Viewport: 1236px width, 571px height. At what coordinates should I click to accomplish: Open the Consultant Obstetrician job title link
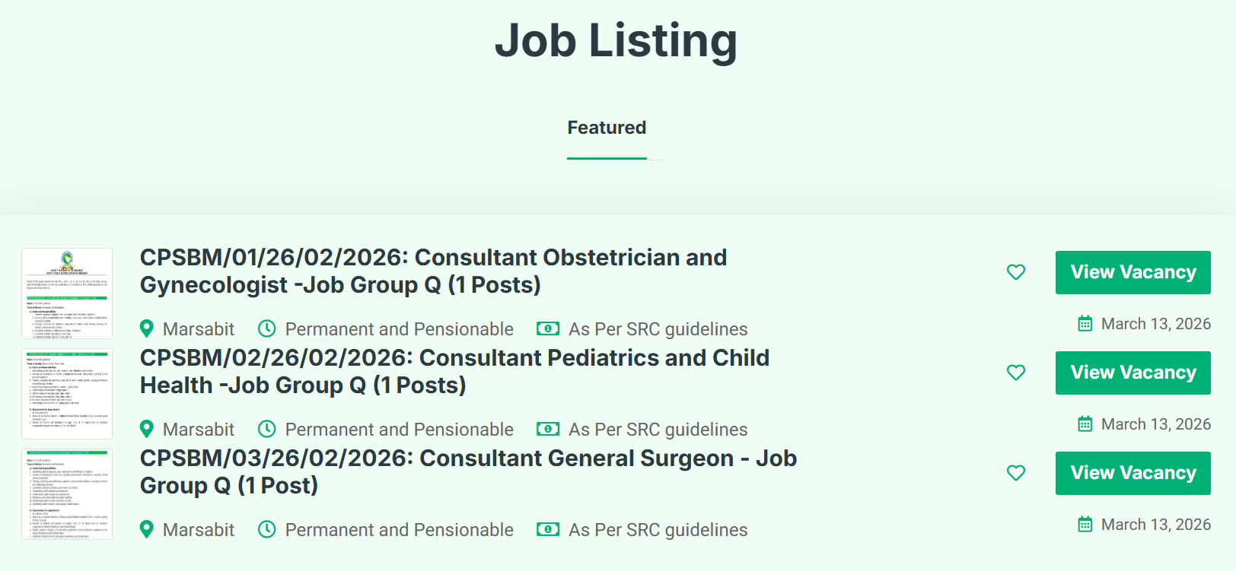(433, 271)
